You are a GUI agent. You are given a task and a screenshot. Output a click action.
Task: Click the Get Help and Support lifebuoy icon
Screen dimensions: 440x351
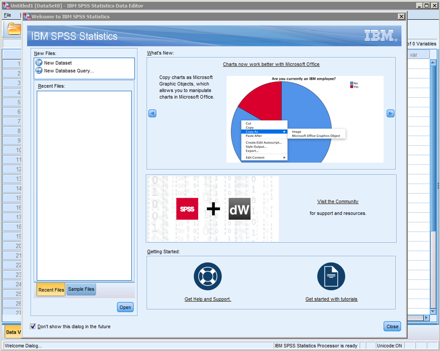(208, 276)
